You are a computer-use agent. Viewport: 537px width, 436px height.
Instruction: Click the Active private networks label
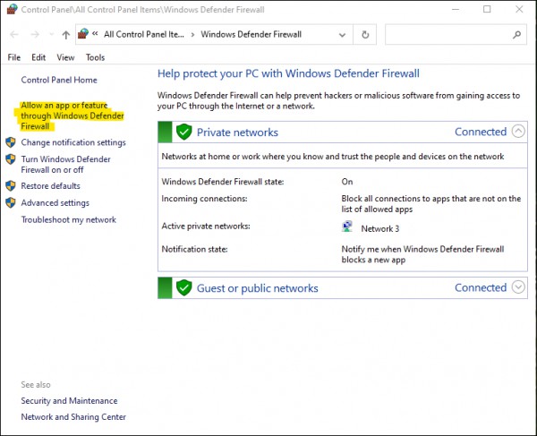click(x=206, y=226)
